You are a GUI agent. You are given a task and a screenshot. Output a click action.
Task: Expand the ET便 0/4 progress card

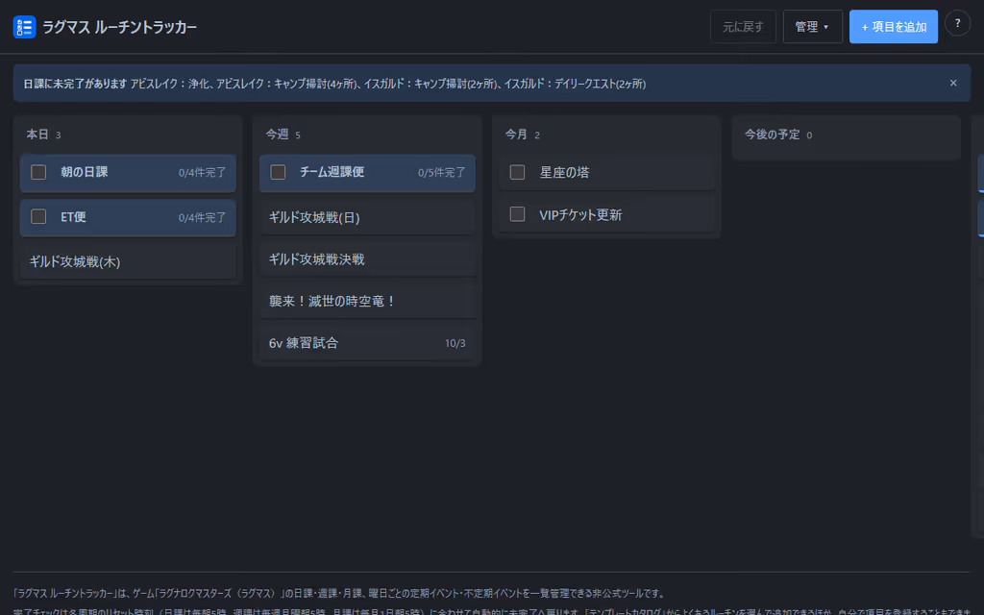pyautogui.click(x=128, y=217)
